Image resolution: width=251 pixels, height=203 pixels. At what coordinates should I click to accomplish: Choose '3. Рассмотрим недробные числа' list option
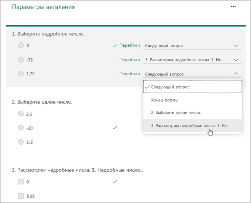193,126
